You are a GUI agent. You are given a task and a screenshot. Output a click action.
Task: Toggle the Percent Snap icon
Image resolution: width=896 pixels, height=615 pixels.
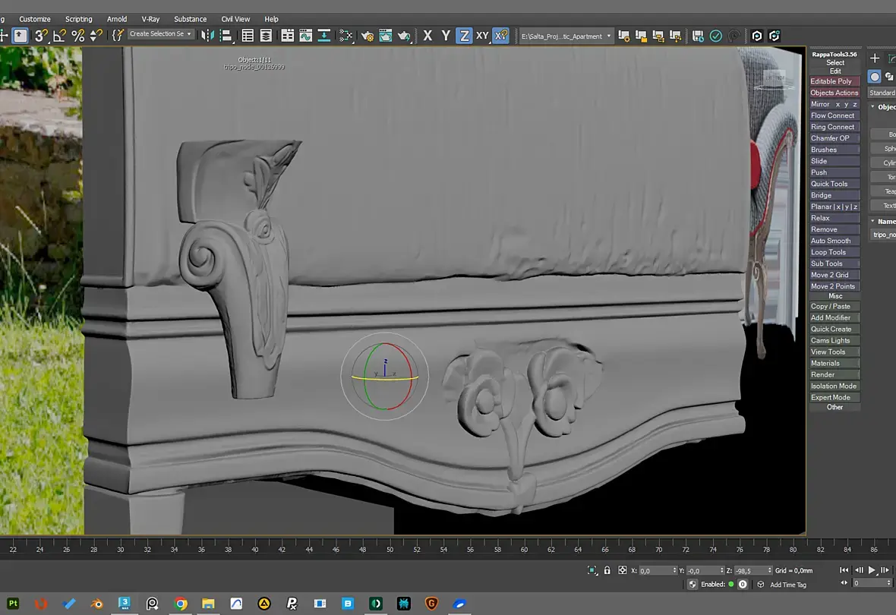click(77, 36)
